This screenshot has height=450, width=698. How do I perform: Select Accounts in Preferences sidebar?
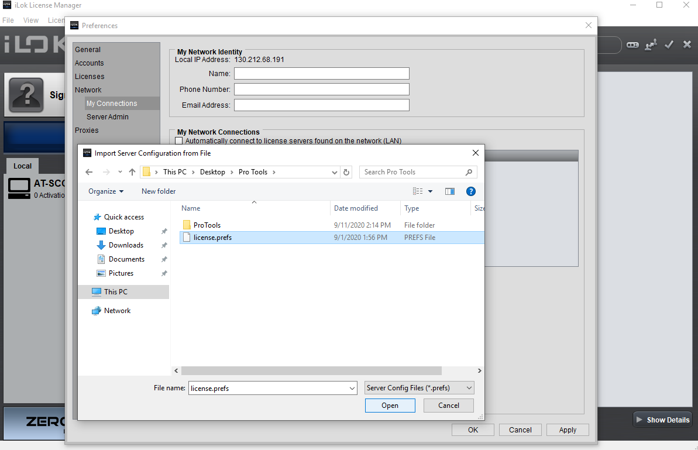point(89,63)
